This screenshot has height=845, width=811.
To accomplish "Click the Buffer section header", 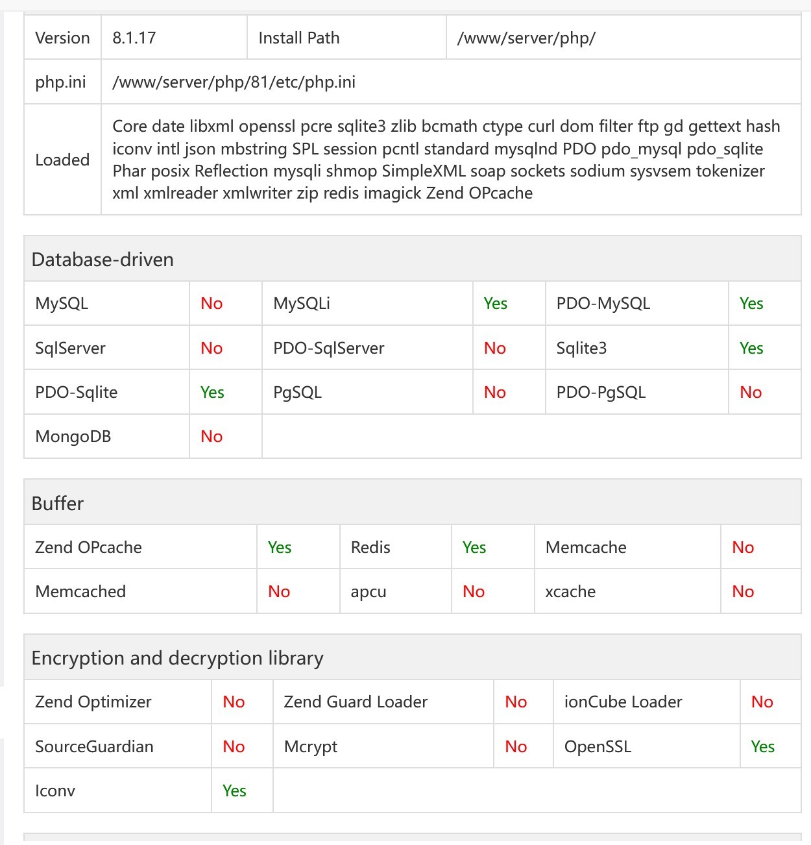I will coord(58,504).
